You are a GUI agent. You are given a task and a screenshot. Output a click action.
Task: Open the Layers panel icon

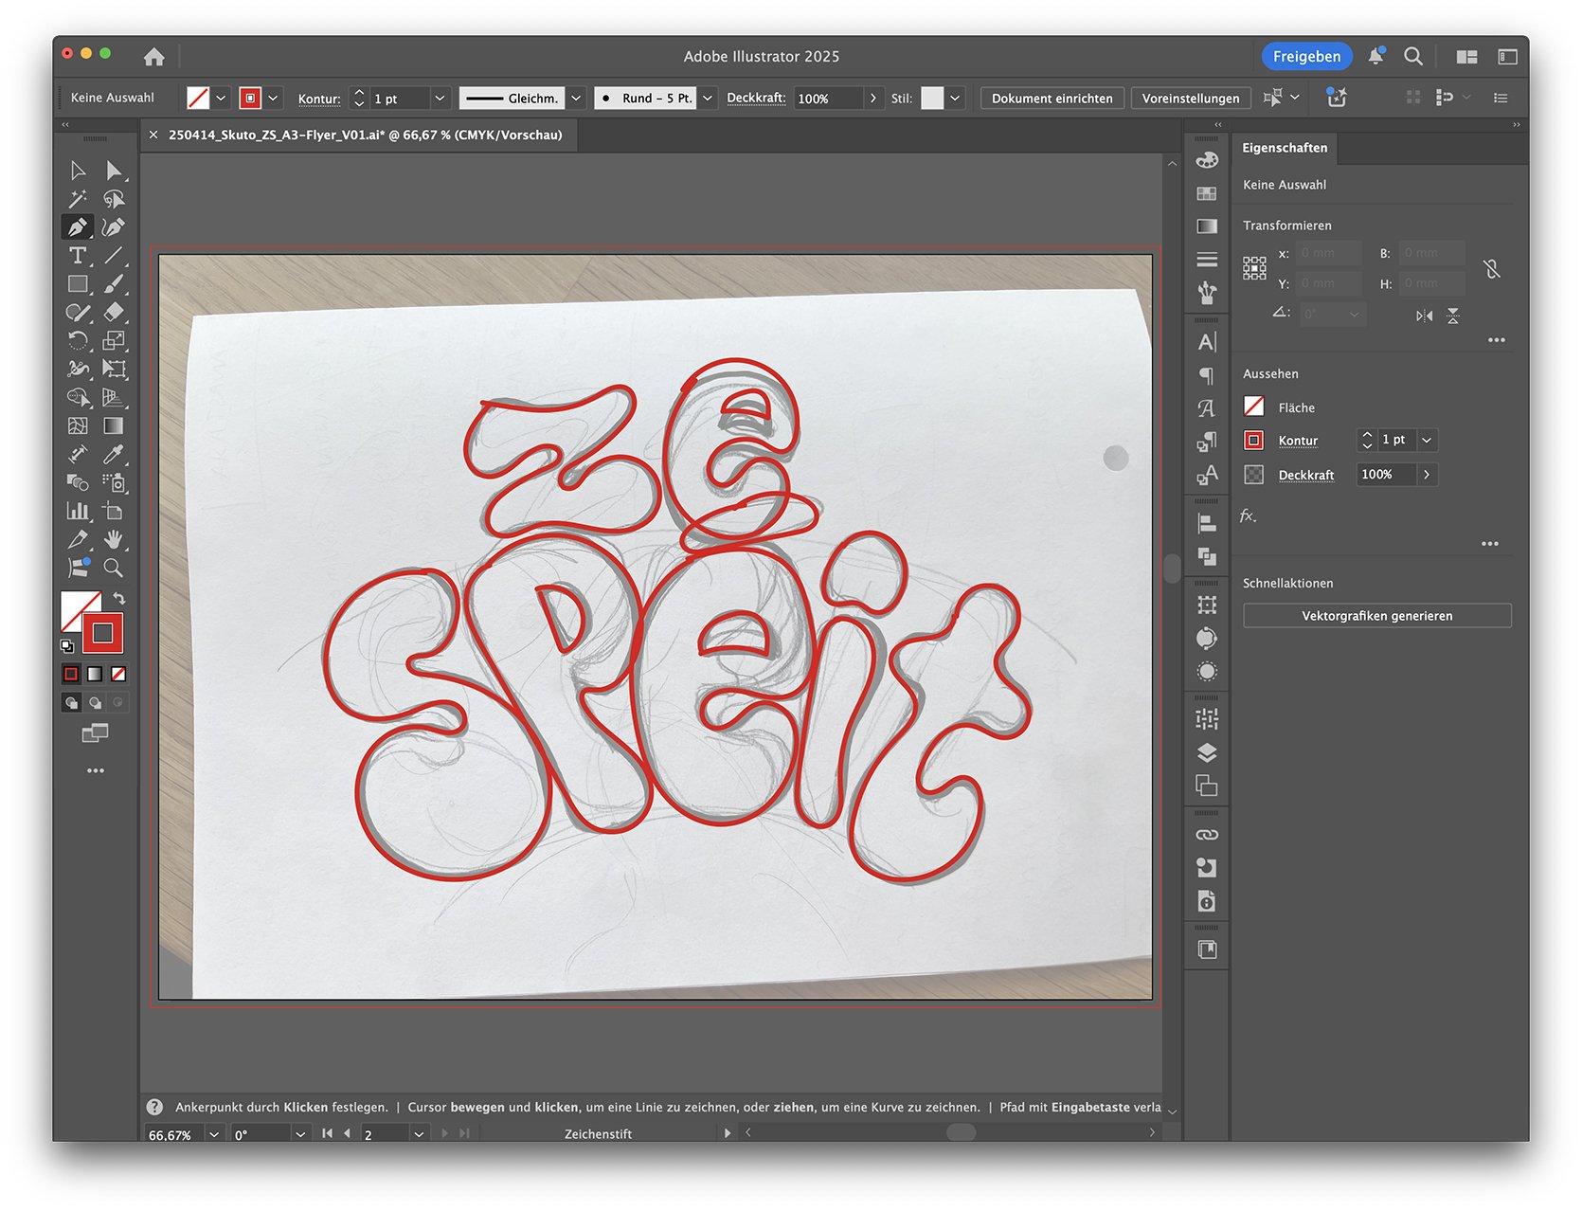click(x=1207, y=753)
